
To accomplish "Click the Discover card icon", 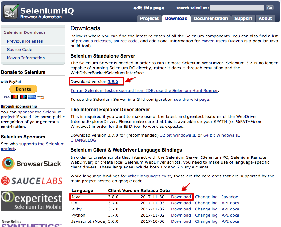I will [40, 97].
